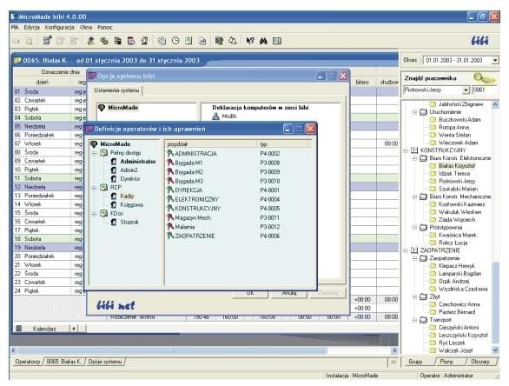This screenshot has width=509, height=386.
Task: Click the green icon of ADMINISTRACJA row
Action: pyautogui.click(x=170, y=153)
